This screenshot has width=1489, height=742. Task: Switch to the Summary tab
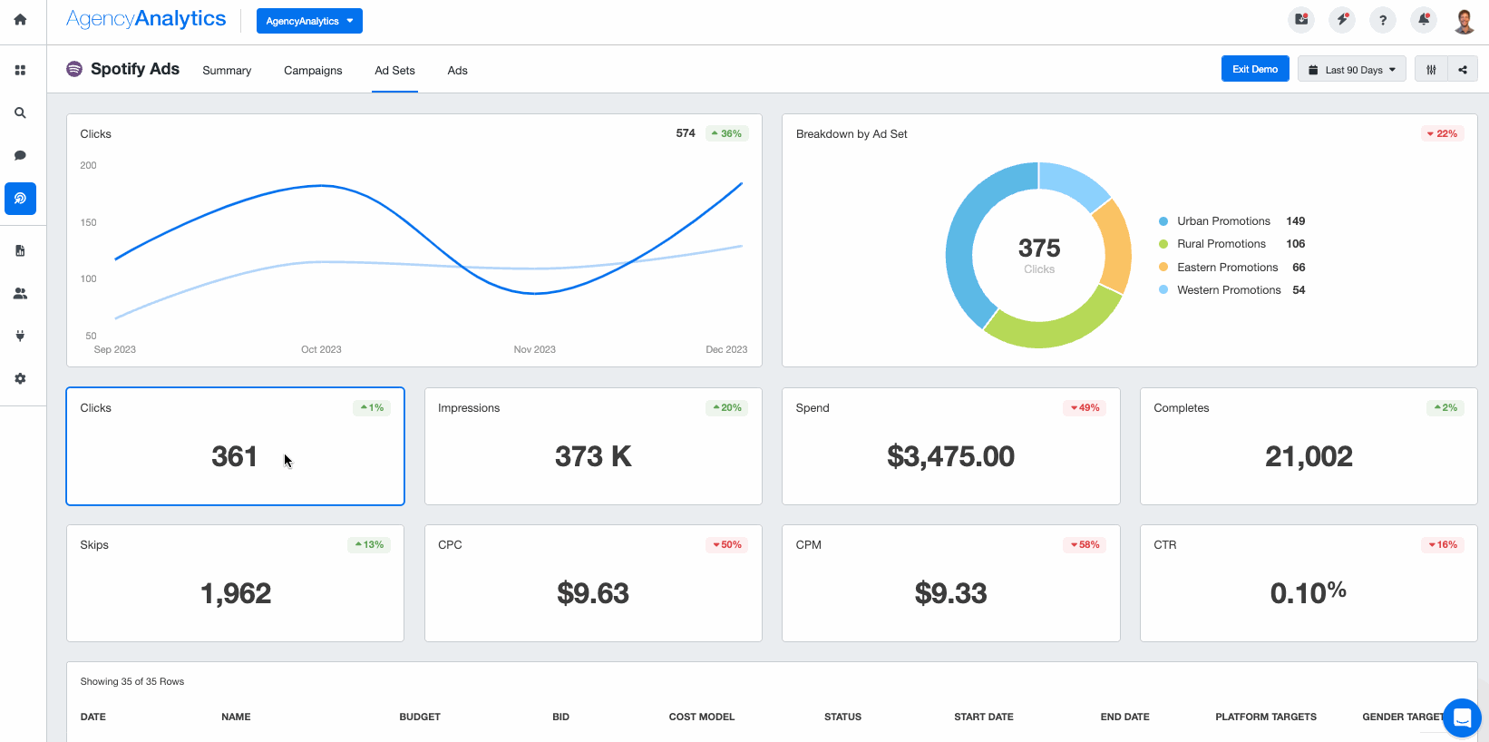pos(227,71)
